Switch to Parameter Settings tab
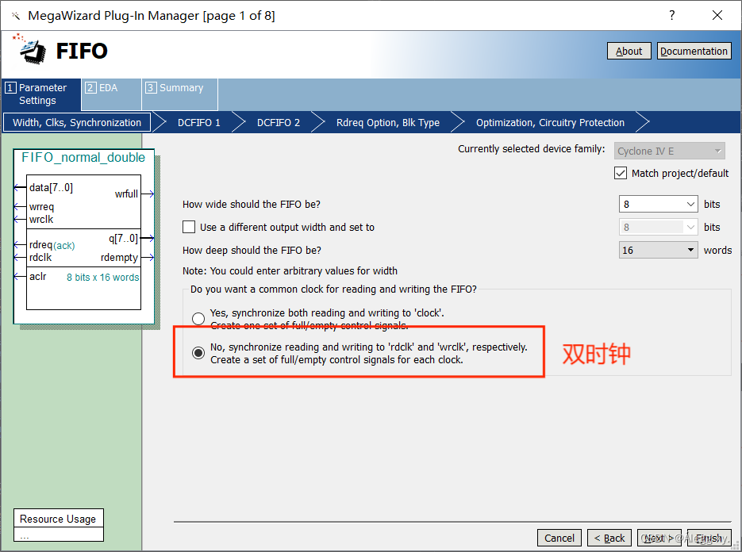The height and width of the screenshot is (552, 742). coord(41,94)
